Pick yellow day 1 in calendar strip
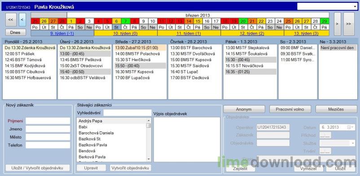Screen dimensions: 360x176 click(x=71, y=21)
